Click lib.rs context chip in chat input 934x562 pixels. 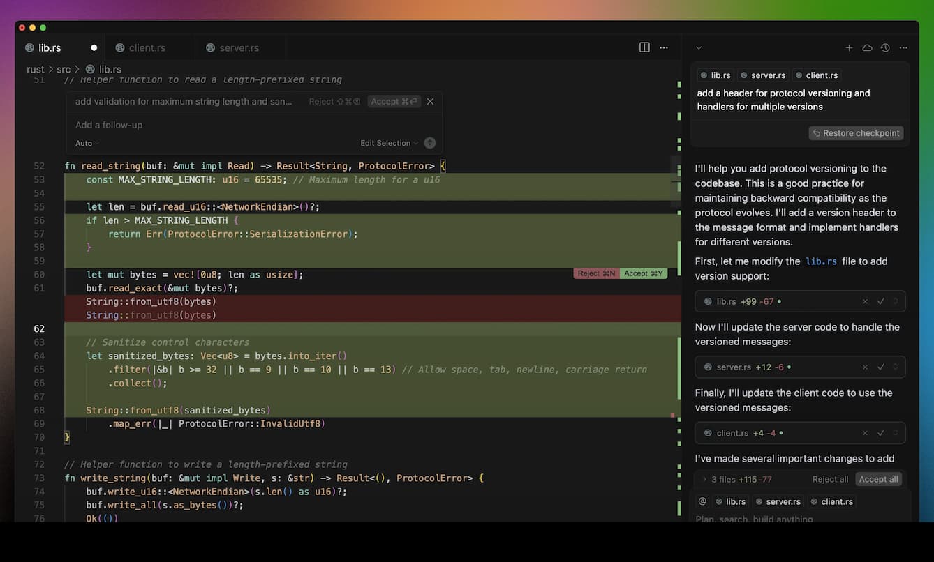coord(730,501)
